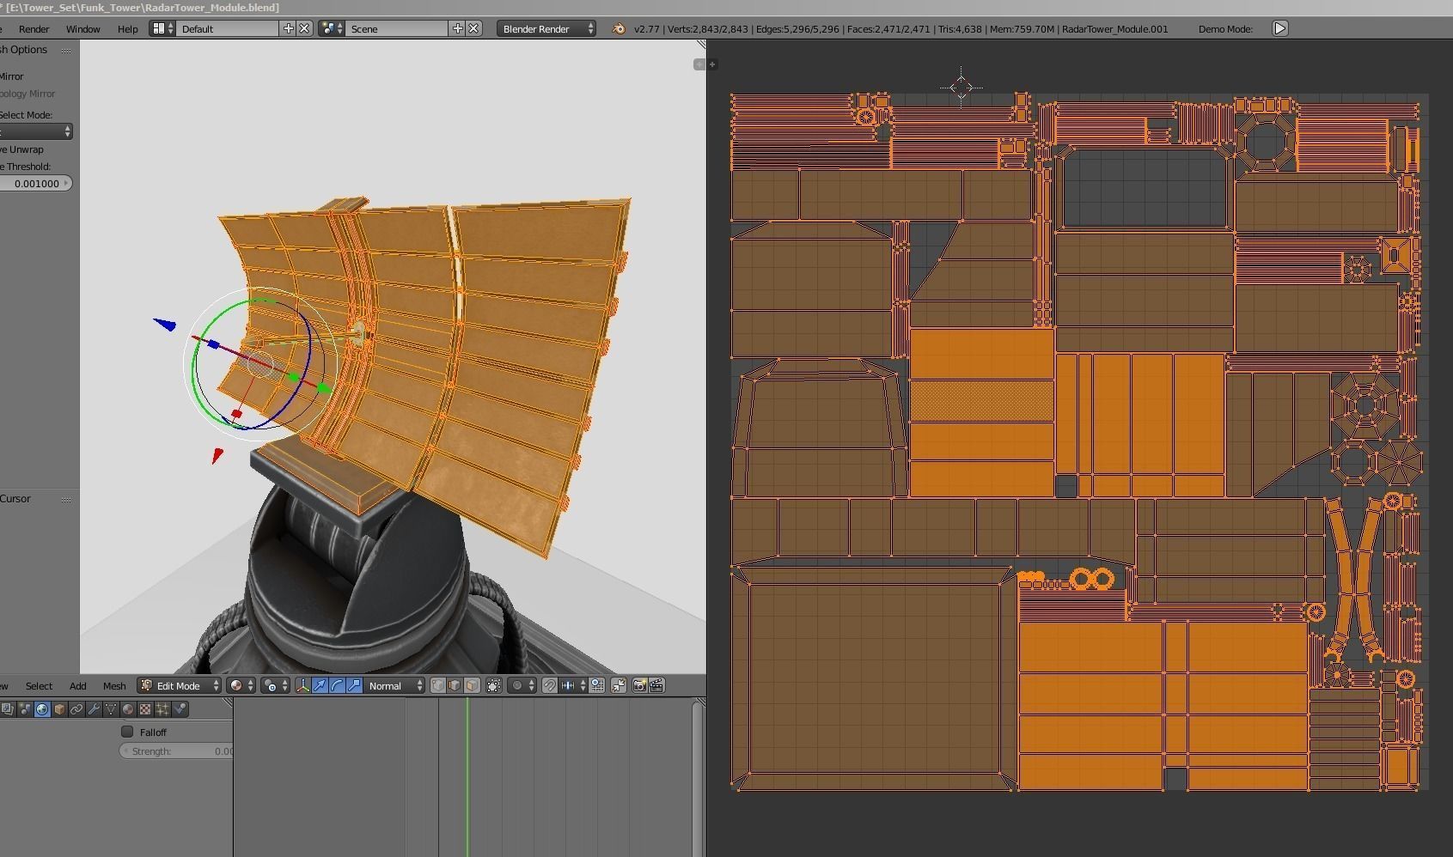The width and height of the screenshot is (1453, 857).
Task: Click the Blender logo in info bar
Action: 618,29
